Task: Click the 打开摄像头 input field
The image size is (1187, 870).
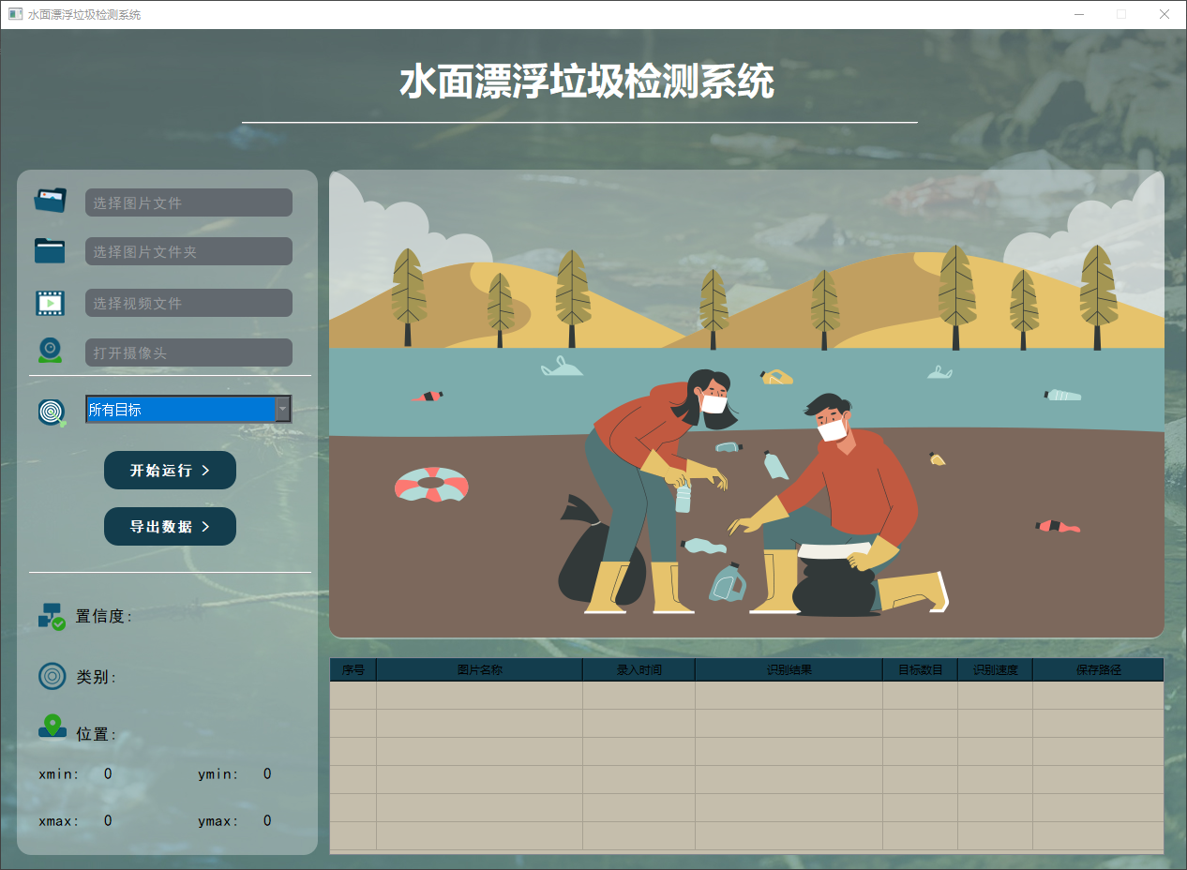Action: tap(188, 352)
